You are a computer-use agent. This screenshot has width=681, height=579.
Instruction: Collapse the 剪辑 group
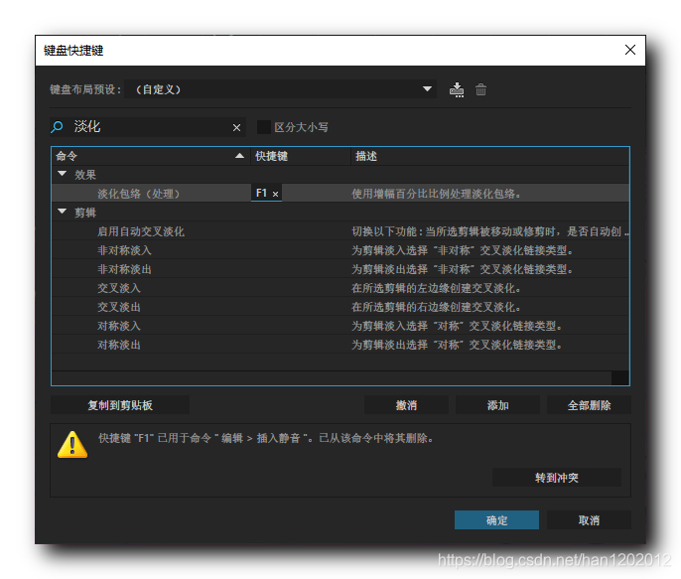click(63, 212)
